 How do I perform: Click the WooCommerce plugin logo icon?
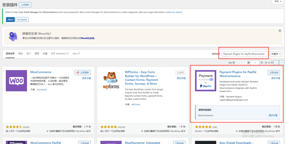(x=16, y=80)
